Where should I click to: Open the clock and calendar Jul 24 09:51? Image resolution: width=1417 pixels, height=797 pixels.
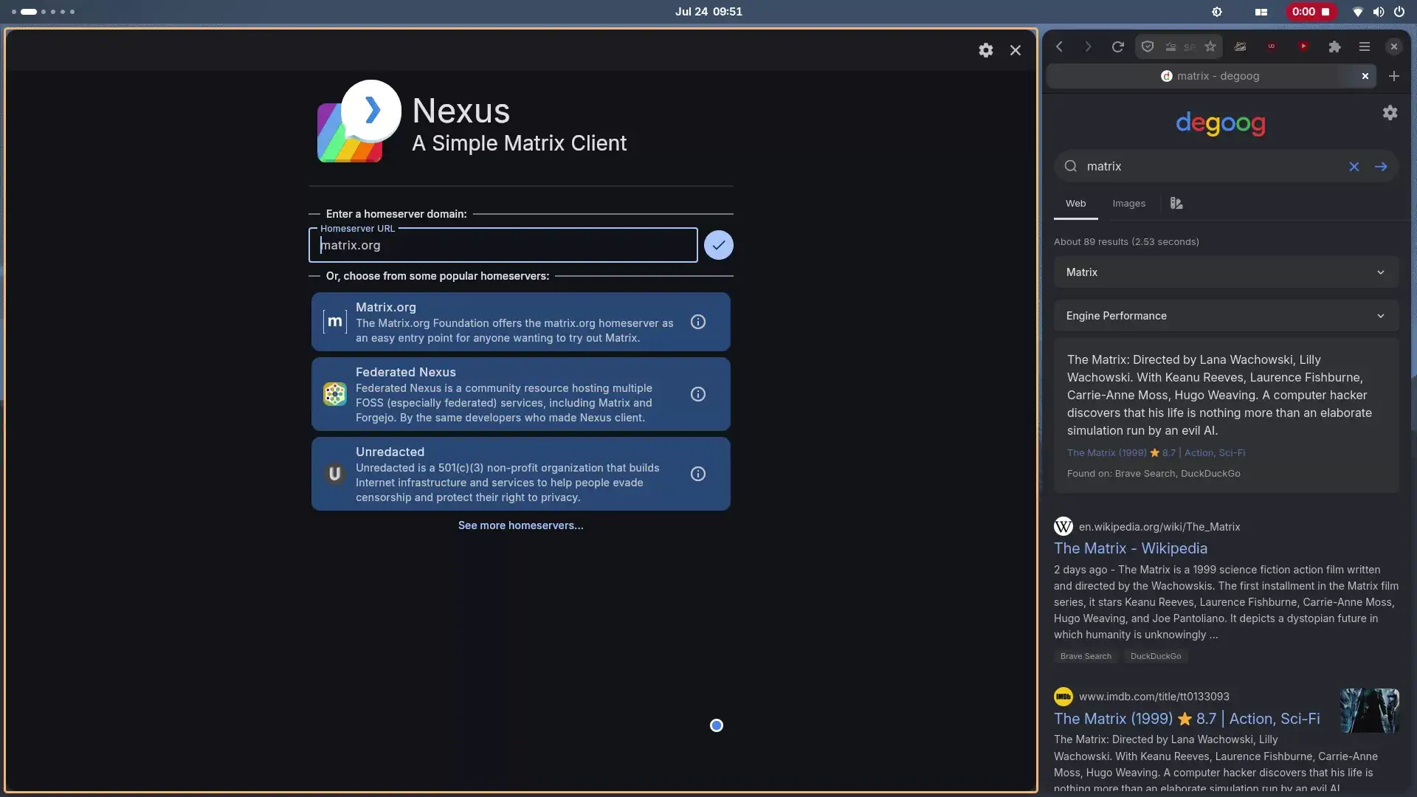[x=708, y=12]
